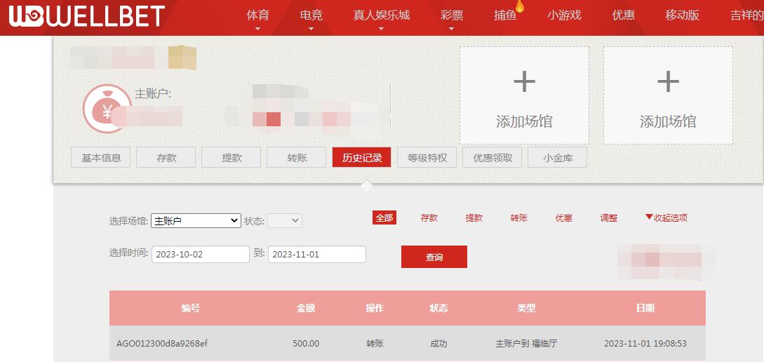
Task: Filter records by 调整 type
Action: [609, 217]
